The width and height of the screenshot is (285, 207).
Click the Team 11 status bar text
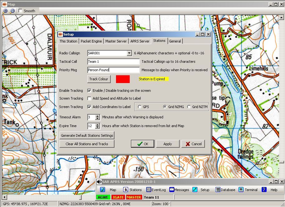152,197
